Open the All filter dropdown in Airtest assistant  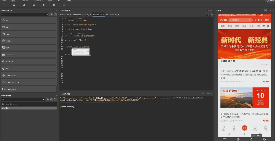coord(24,14)
